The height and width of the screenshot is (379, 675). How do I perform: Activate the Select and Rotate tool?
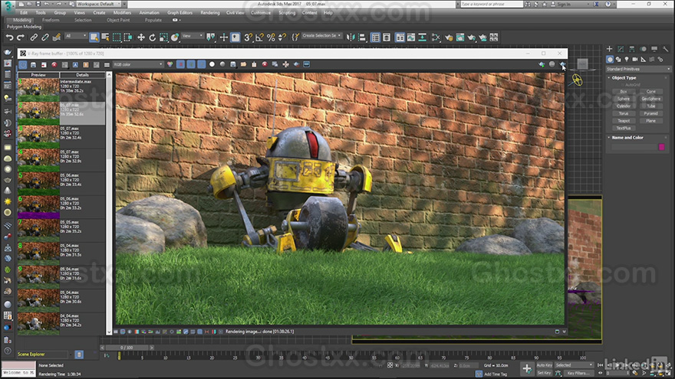coord(152,38)
